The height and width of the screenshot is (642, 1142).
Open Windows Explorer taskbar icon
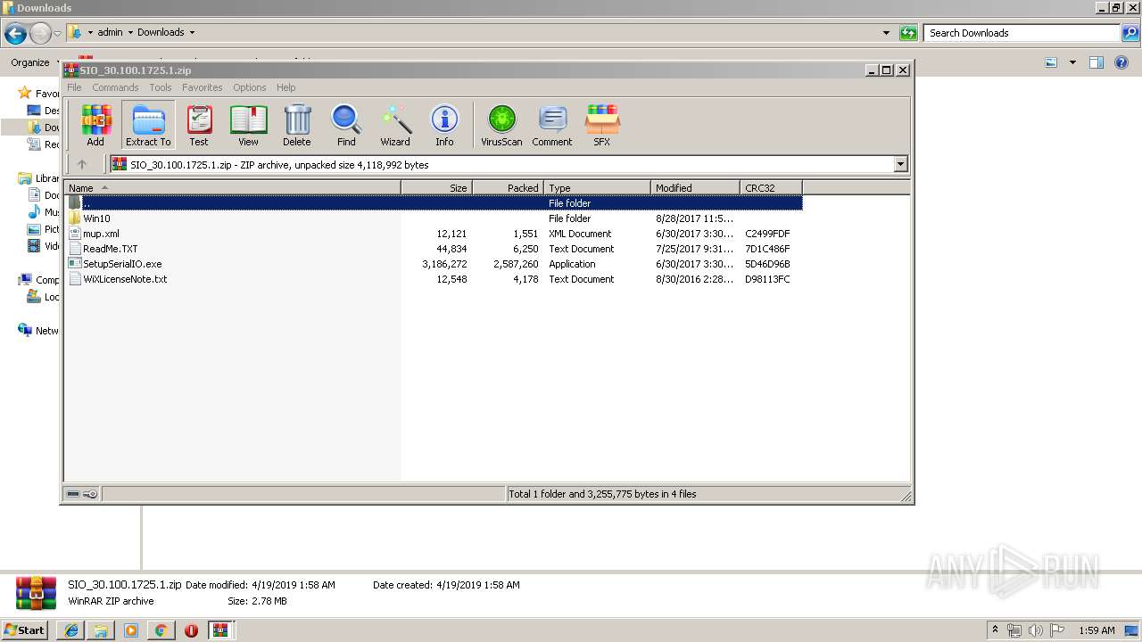[x=101, y=630]
